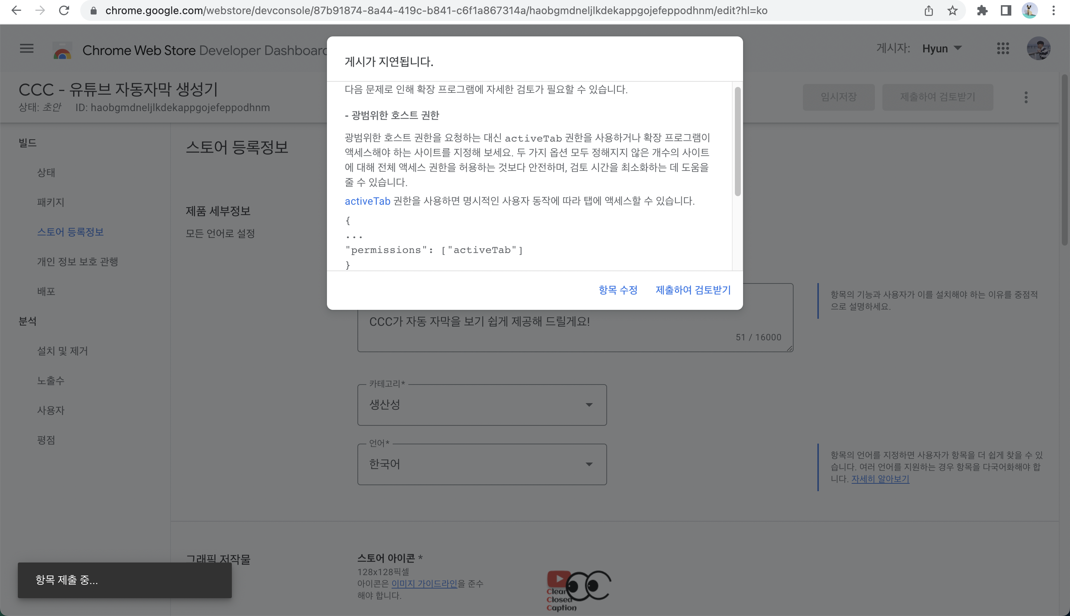Click the dialog's vertical scrollbar
The height and width of the screenshot is (616, 1070).
coord(737,141)
